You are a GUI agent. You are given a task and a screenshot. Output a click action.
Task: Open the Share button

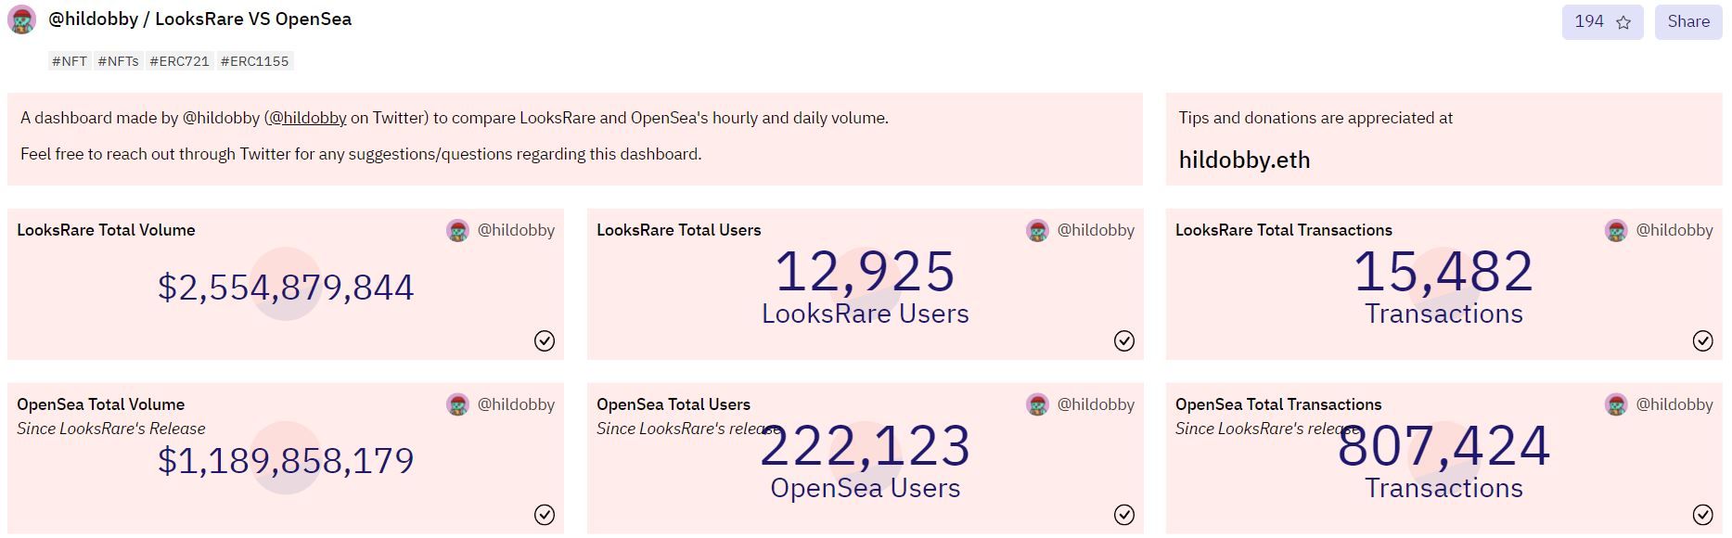[x=1687, y=21]
